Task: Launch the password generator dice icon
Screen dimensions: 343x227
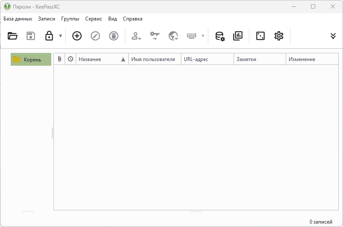Action: tap(260, 36)
